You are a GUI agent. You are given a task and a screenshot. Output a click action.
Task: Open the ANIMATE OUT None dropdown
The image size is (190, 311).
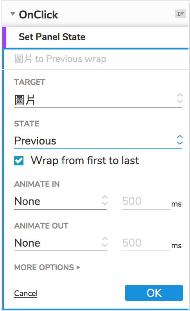point(61,243)
